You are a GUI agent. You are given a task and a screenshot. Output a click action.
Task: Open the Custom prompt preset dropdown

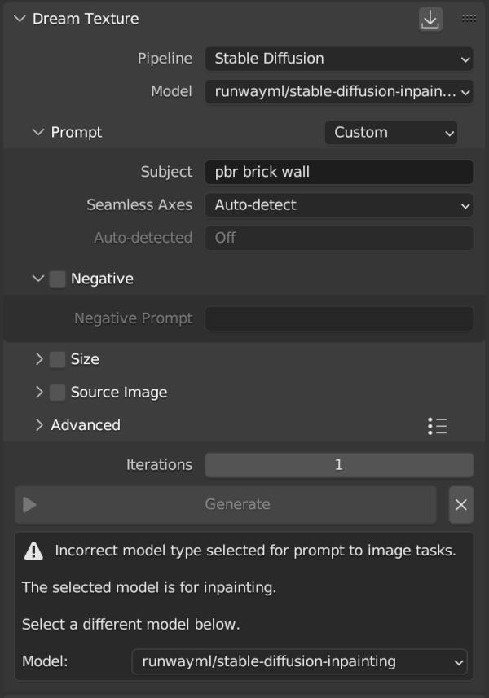[391, 132]
